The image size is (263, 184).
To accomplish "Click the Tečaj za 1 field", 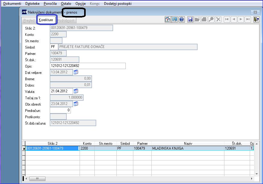I will 67,97.
